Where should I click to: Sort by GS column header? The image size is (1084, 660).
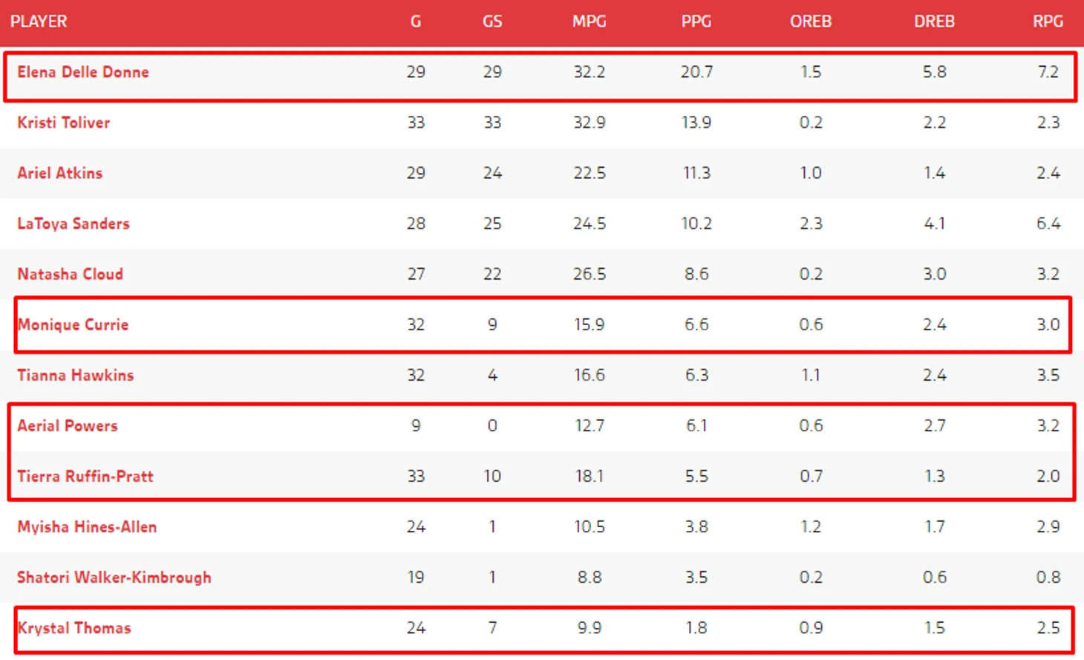click(492, 22)
